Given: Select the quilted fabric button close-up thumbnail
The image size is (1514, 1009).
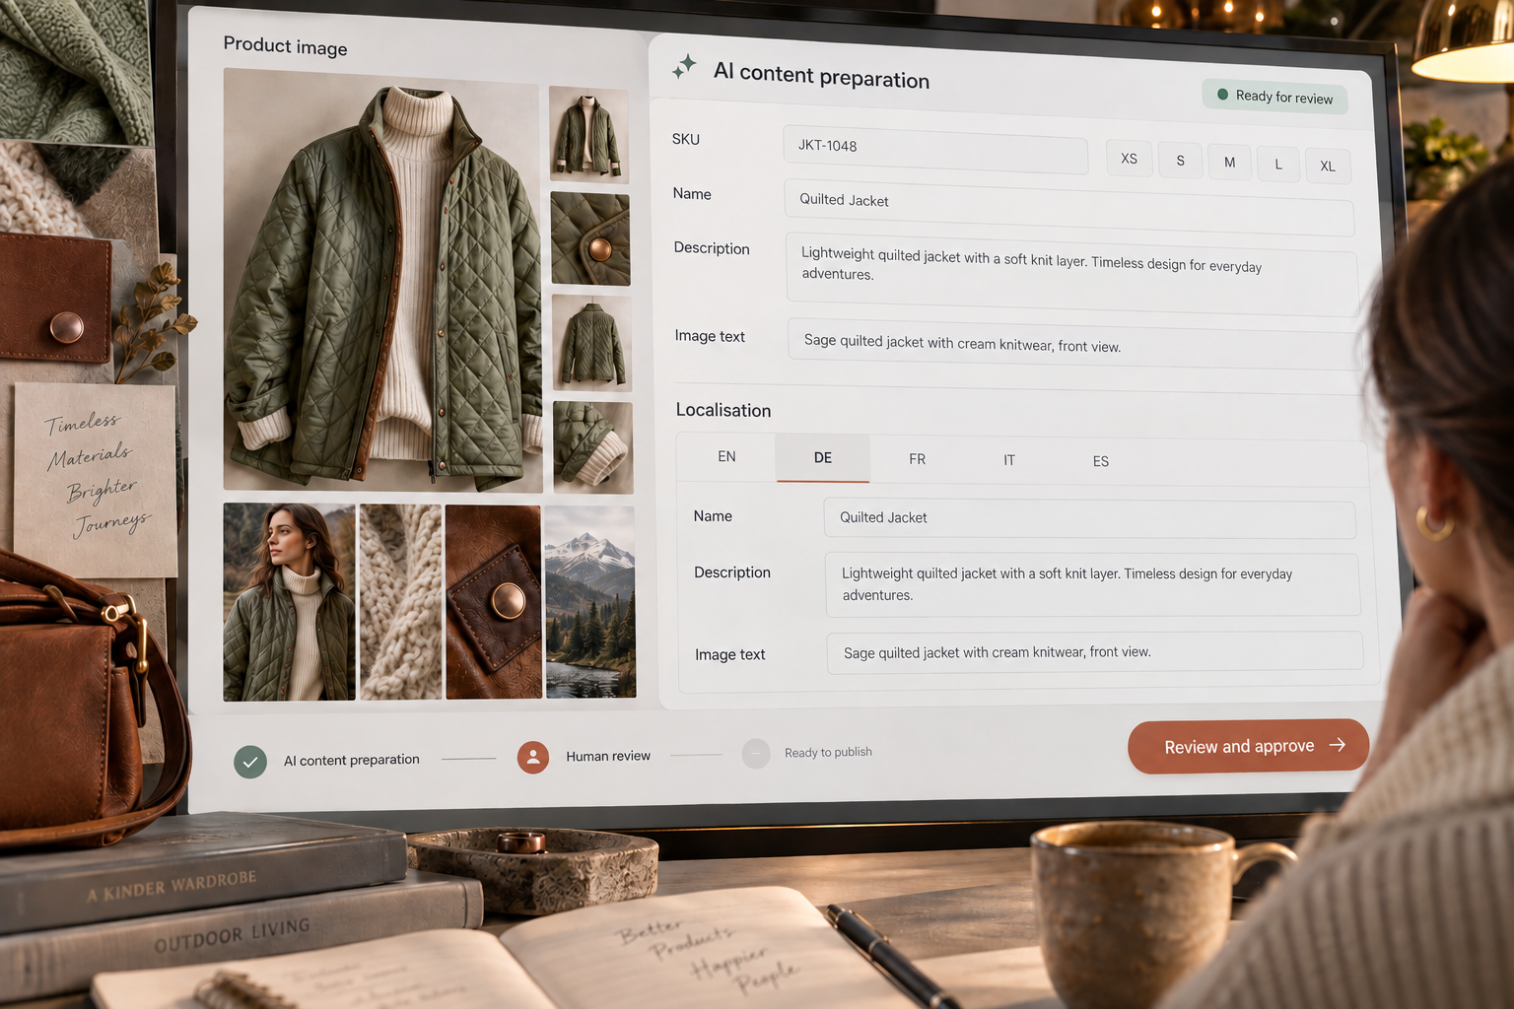Looking at the screenshot, I should pos(589,239).
